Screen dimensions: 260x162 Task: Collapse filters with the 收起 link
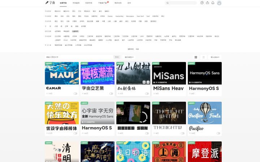[x=137, y=49]
